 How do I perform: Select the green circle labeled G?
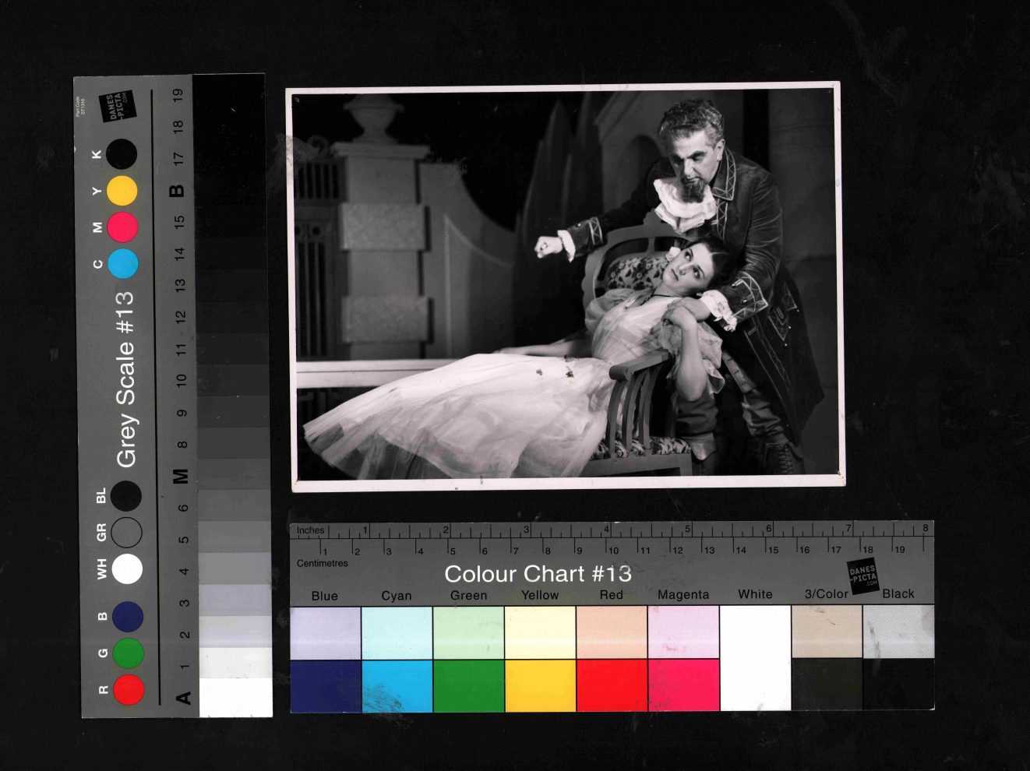coord(128,653)
